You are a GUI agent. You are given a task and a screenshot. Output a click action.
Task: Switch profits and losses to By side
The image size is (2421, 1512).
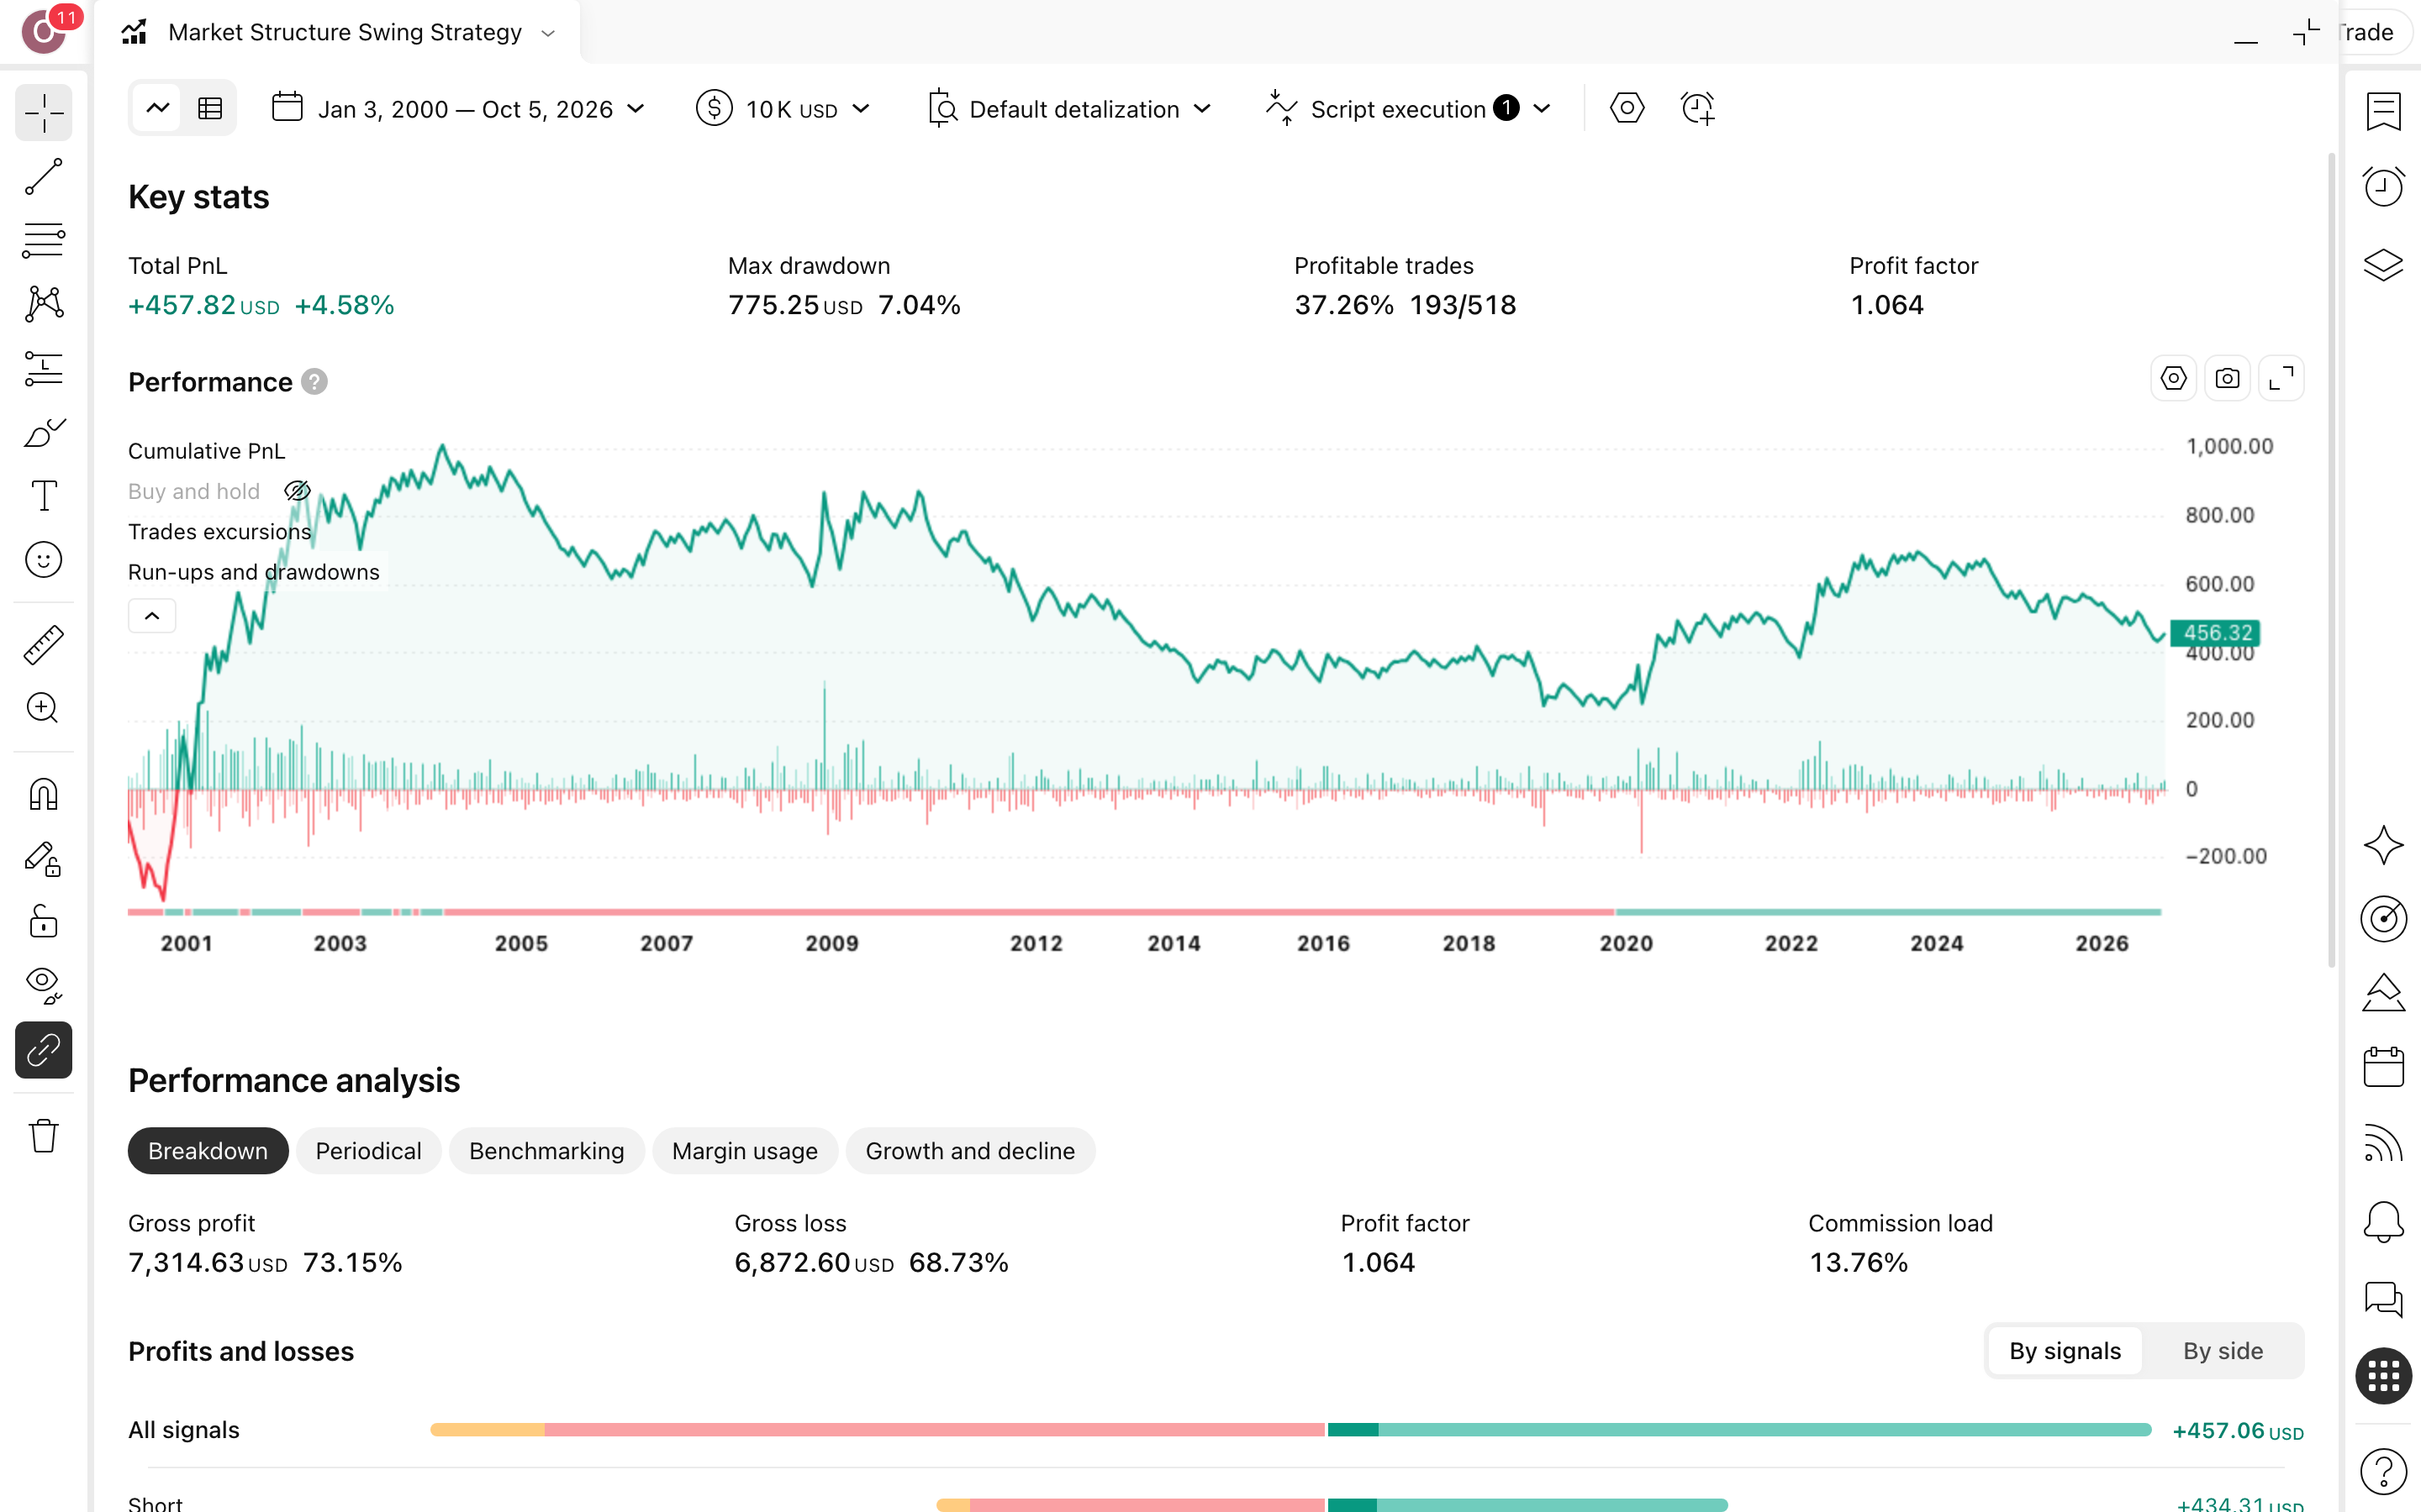pyautogui.click(x=2222, y=1351)
